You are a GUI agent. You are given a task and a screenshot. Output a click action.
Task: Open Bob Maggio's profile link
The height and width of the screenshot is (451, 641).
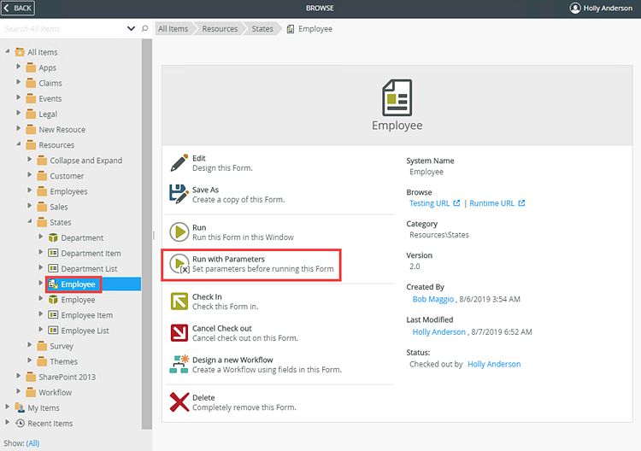(x=434, y=300)
